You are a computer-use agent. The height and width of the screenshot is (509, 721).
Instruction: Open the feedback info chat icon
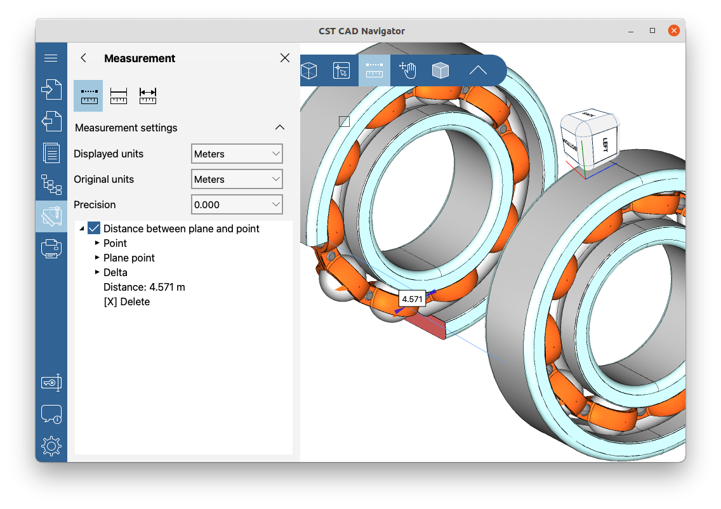(x=51, y=414)
